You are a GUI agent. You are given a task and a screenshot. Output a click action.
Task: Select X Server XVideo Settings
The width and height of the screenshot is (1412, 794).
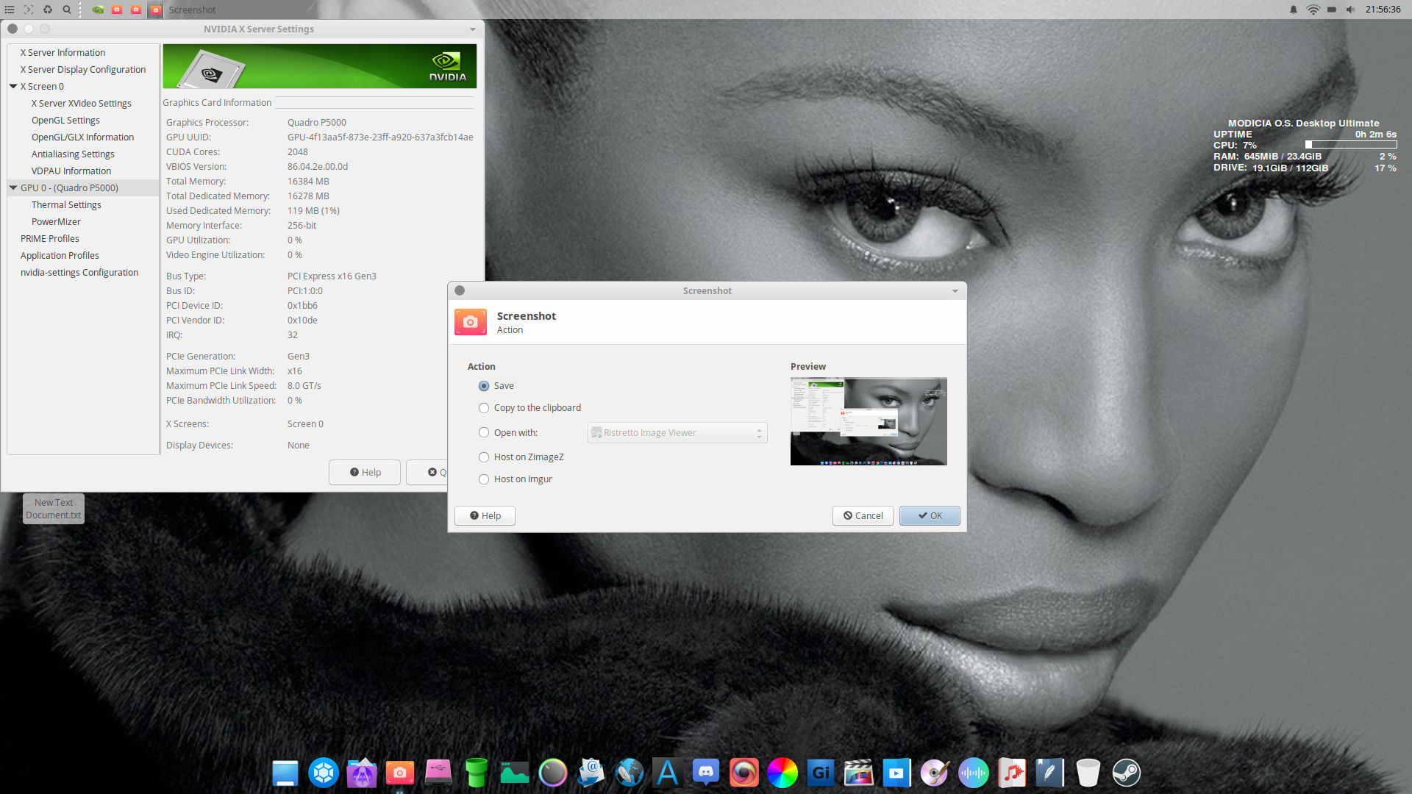[x=81, y=104]
